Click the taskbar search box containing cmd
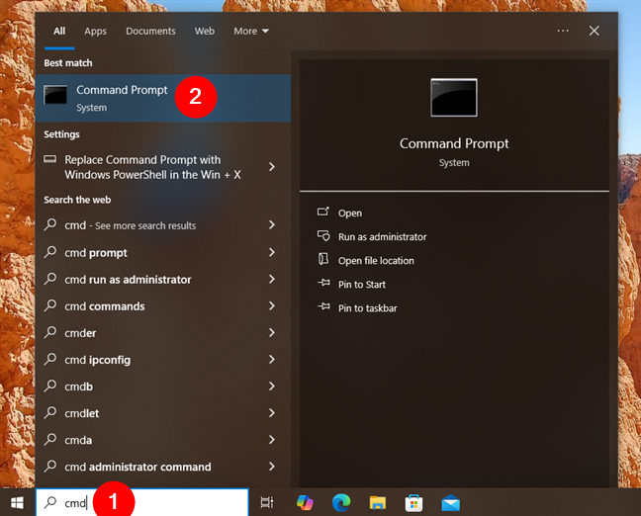 tap(141, 502)
